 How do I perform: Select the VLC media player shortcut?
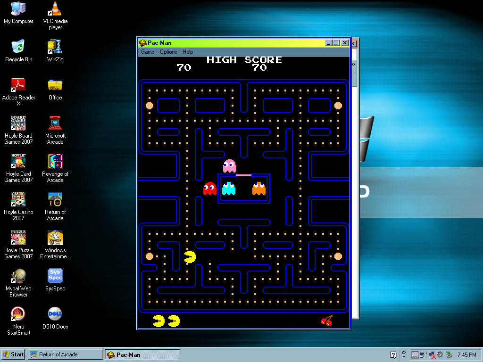(55, 16)
